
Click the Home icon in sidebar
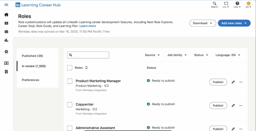click(x=6, y=15)
